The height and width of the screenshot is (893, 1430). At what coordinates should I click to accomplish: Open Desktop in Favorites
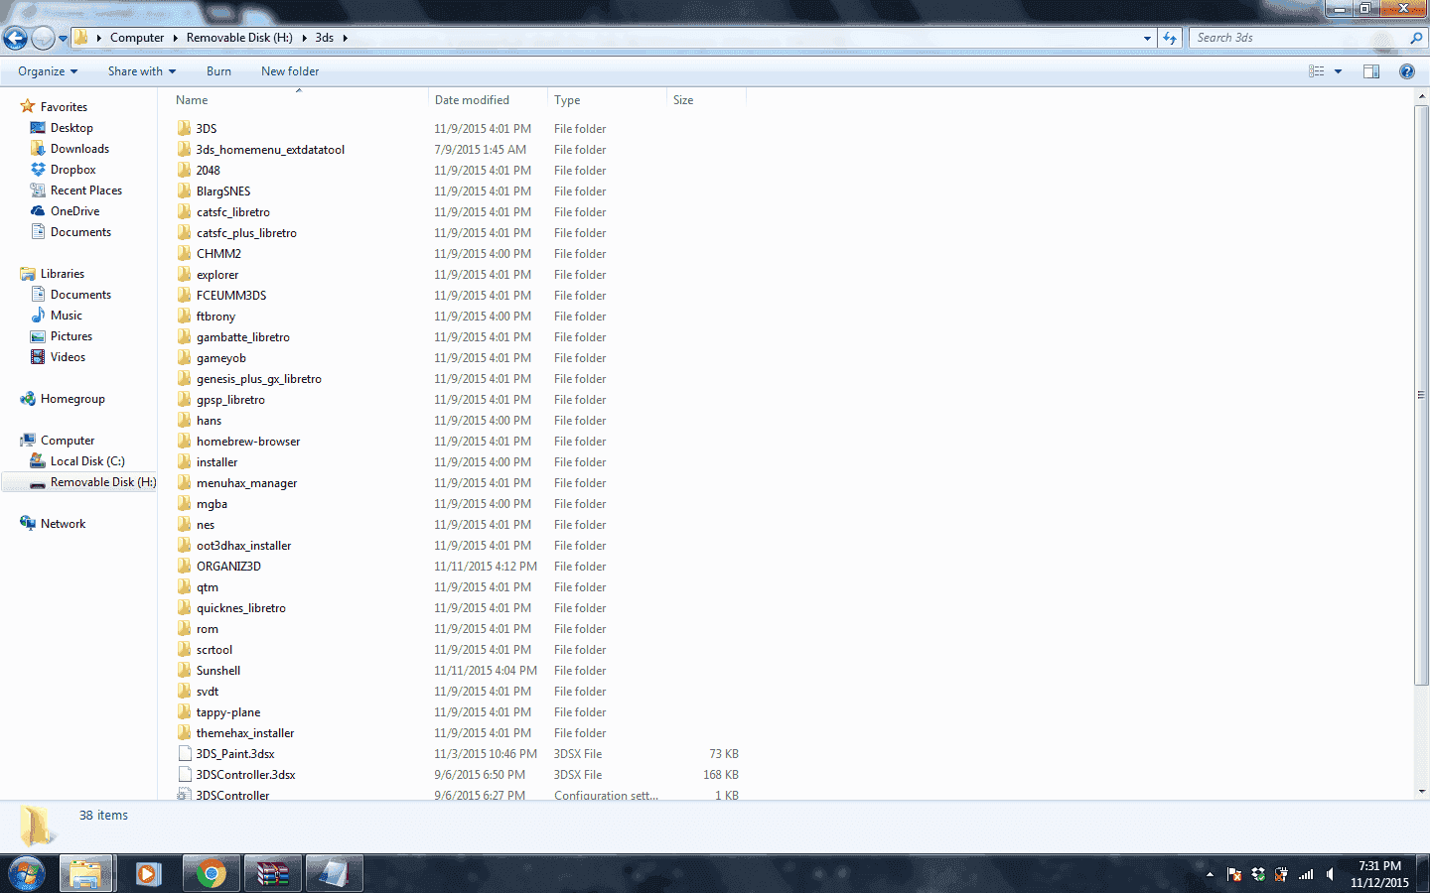(71, 128)
